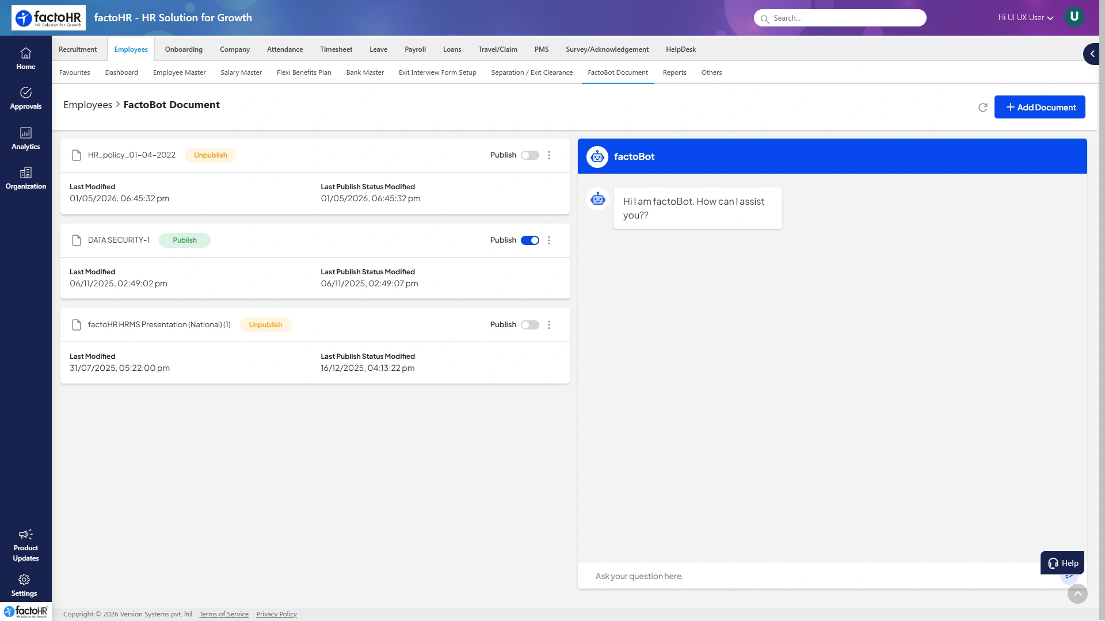Open the Survey/Acknowledgement tab
The image size is (1105, 621).
[607, 49]
